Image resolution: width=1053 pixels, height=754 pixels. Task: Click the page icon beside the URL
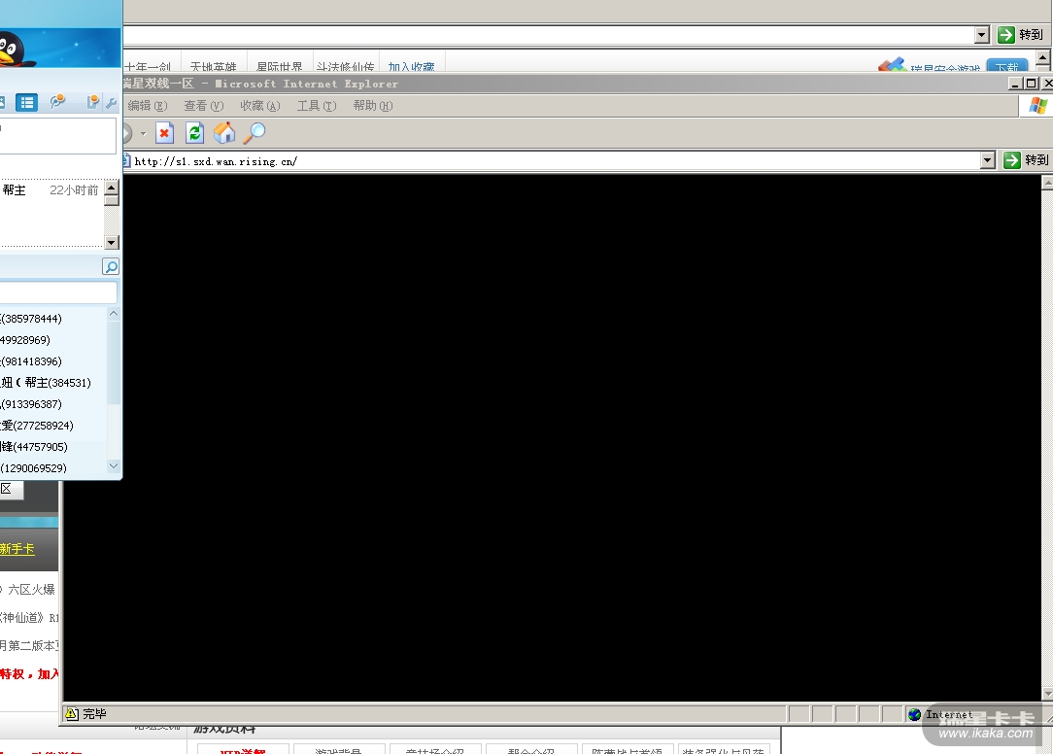click(x=126, y=160)
